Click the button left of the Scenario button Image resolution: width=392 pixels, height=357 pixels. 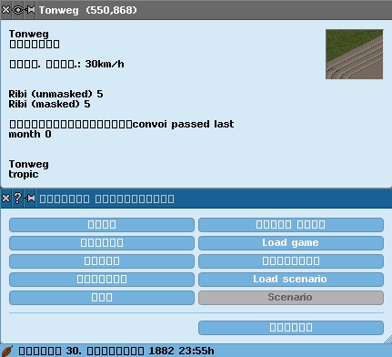pos(102,298)
